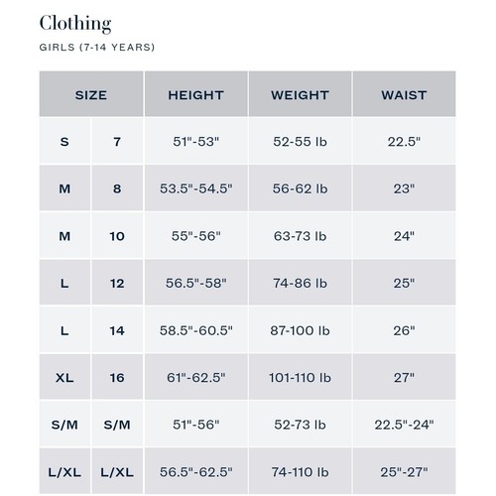The image size is (496, 496).
Task: Select the Clothing heading
Action: coord(75,23)
